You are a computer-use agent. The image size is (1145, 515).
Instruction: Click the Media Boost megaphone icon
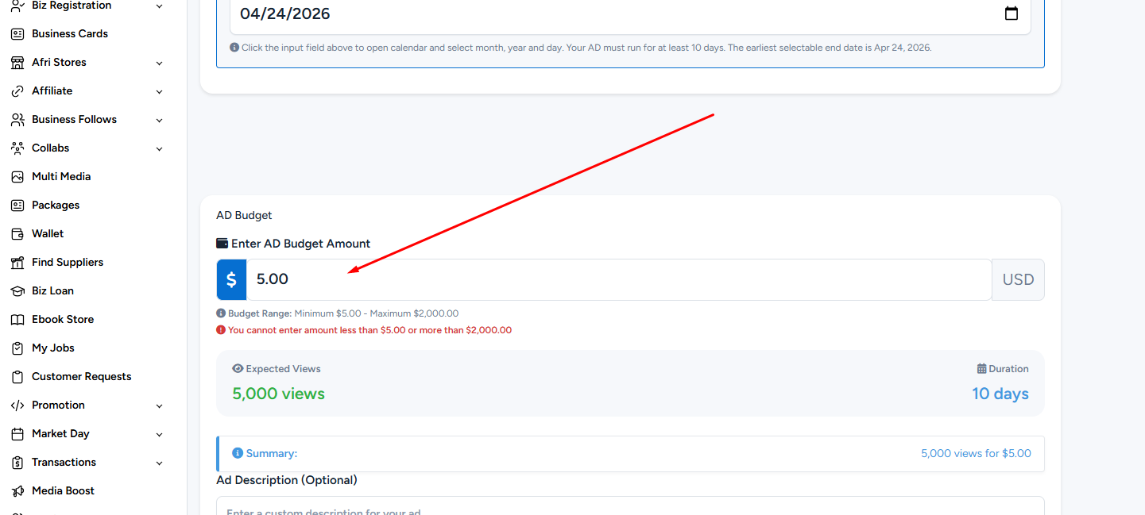(x=17, y=491)
